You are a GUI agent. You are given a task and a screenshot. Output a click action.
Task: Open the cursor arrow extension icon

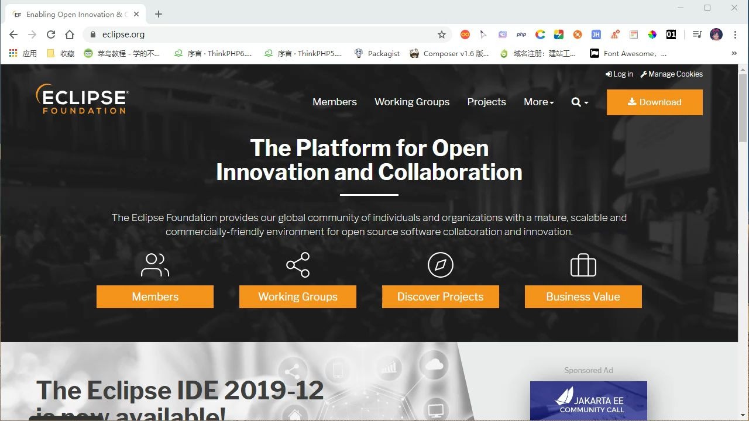pos(483,34)
